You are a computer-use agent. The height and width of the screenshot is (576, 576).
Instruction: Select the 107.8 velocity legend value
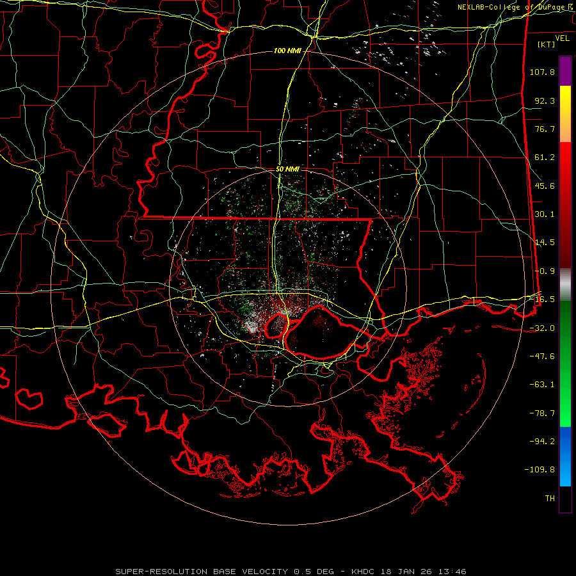tap(542, 72)
